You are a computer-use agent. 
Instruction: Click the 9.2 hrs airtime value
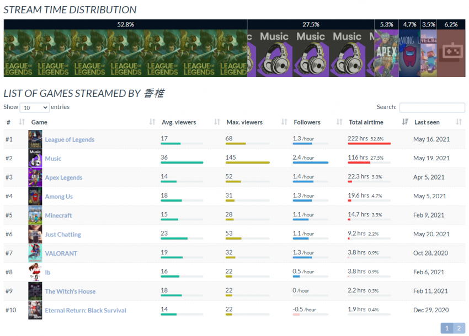coord(356,233)
